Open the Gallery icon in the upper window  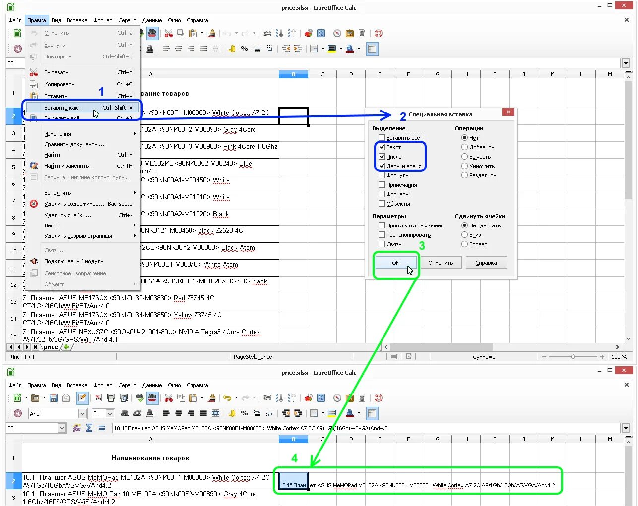tap(350, 33)
